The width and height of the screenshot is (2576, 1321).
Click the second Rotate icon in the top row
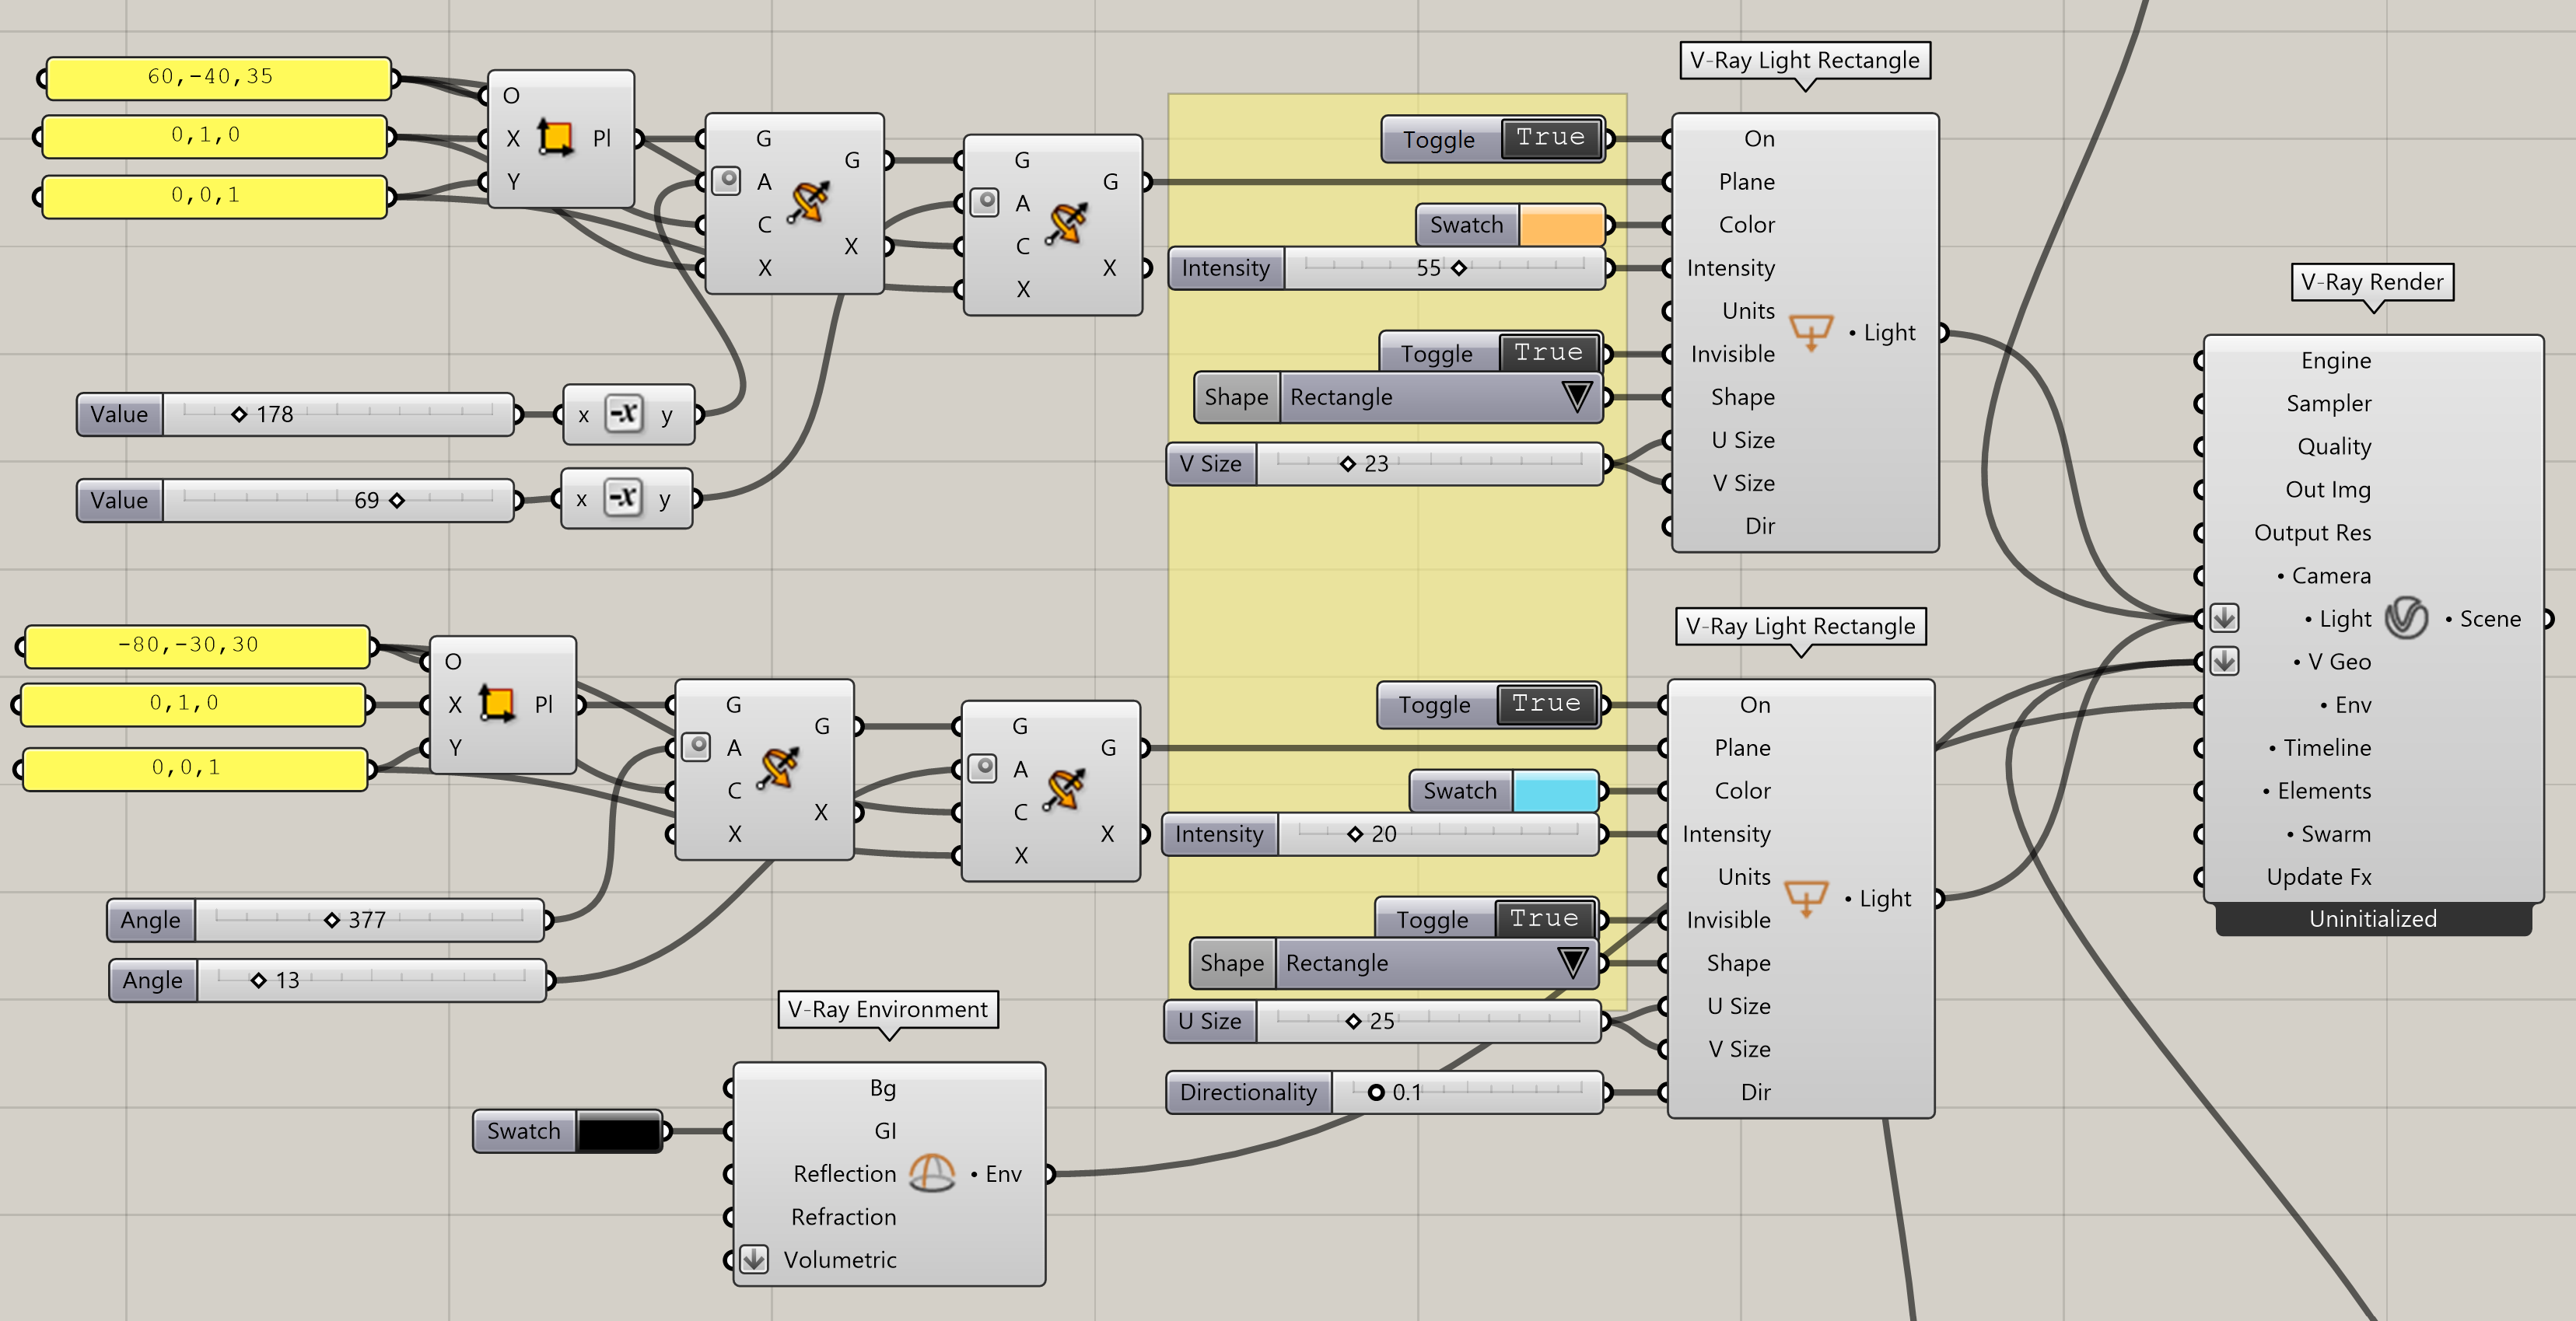point(1067,223)
